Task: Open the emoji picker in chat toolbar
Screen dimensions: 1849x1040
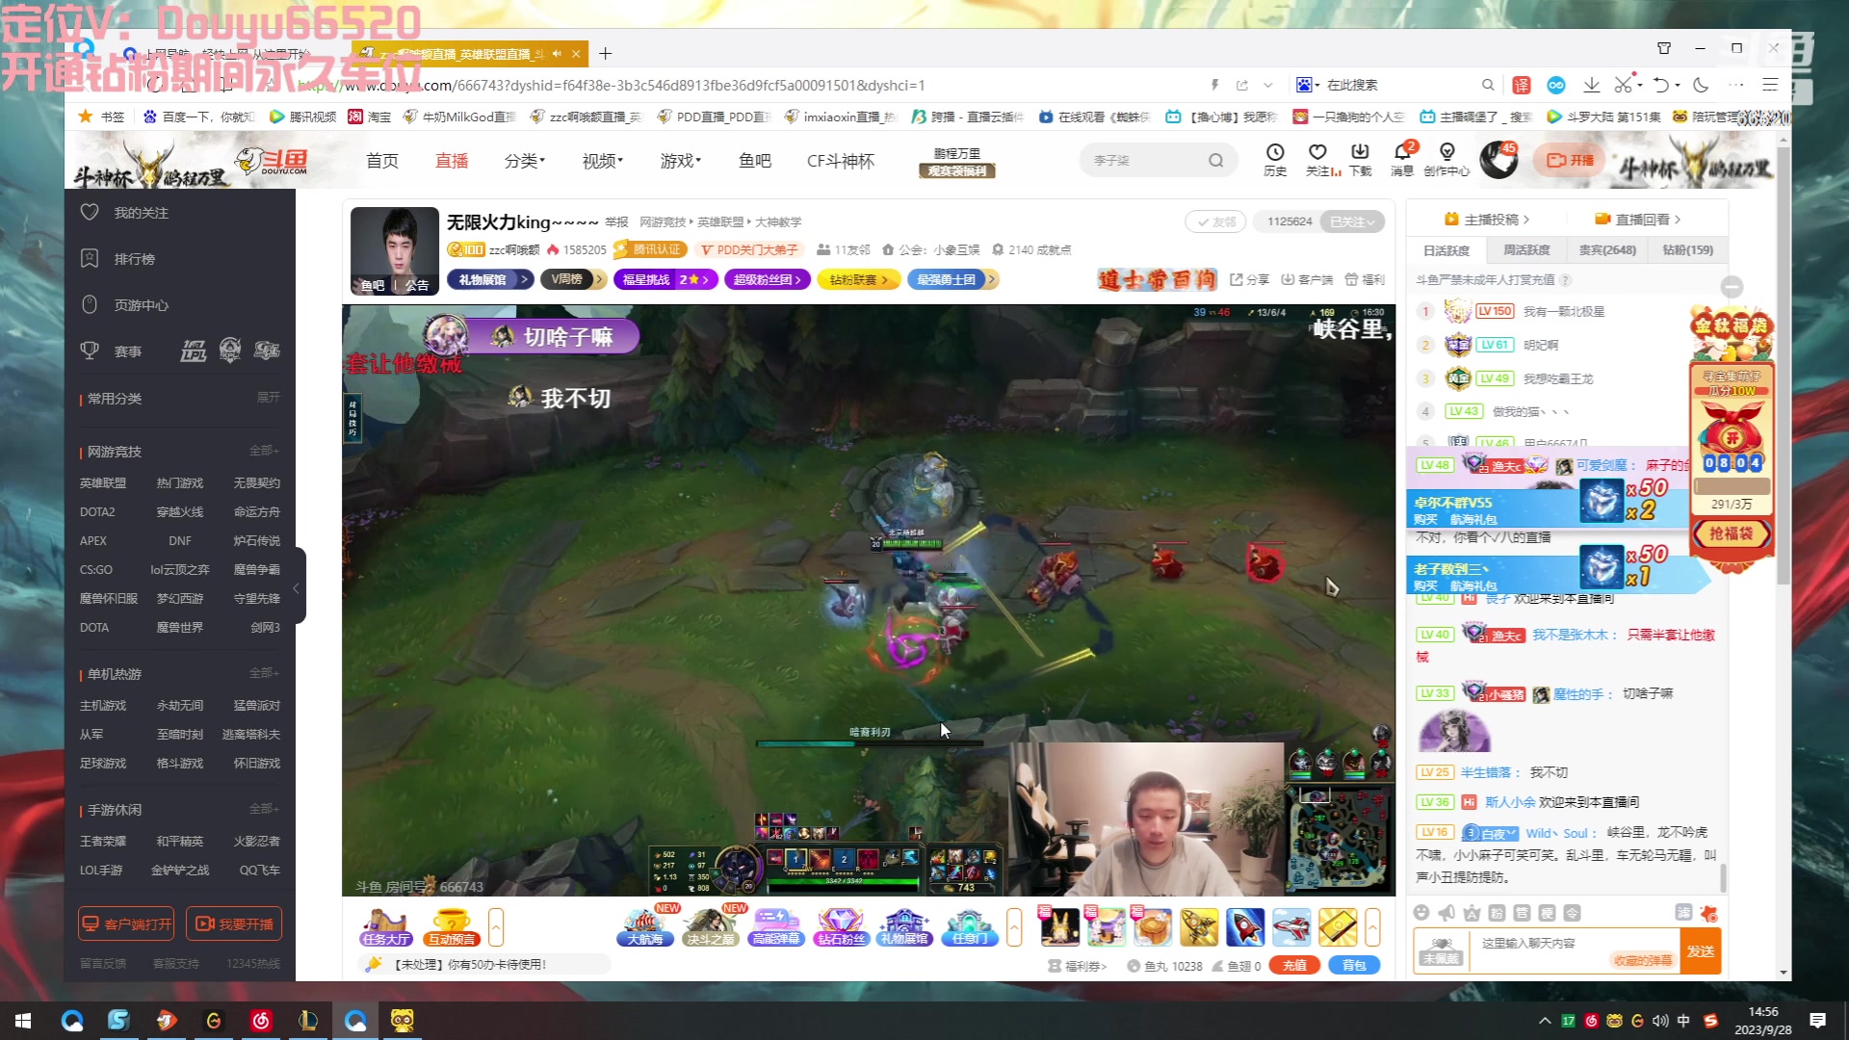Action: [x=1421, y=913]
